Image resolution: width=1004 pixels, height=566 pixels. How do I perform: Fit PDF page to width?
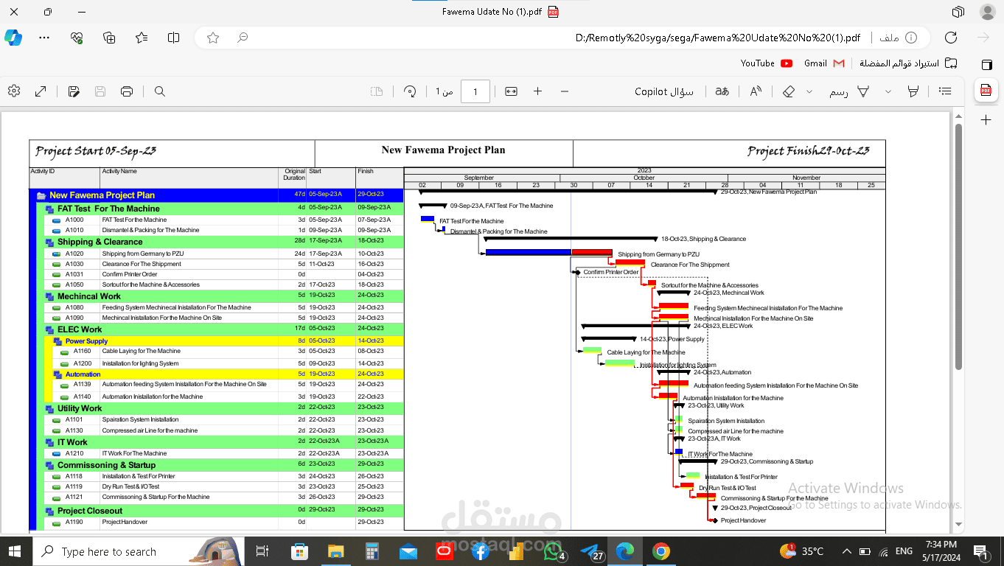511,91
